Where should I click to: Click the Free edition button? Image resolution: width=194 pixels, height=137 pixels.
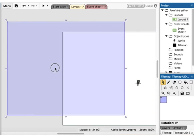(136, 6)
